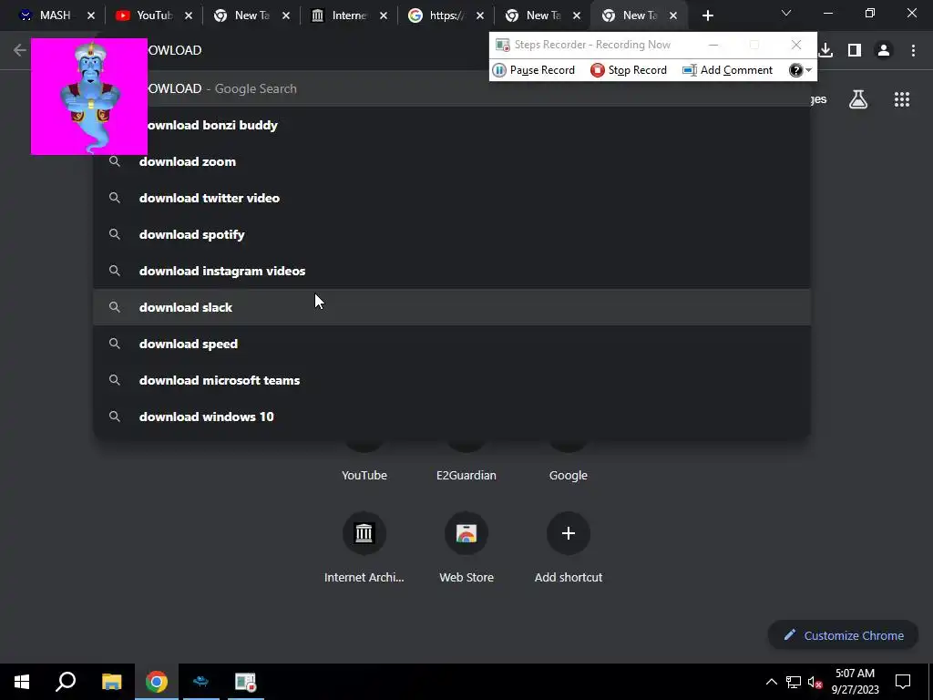The width and height of the screenshot is (933, 700).
Task: Open the tab search dropdown chevron
Action: 786,13
